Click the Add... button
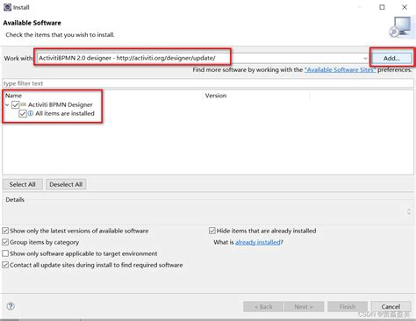 391,58
